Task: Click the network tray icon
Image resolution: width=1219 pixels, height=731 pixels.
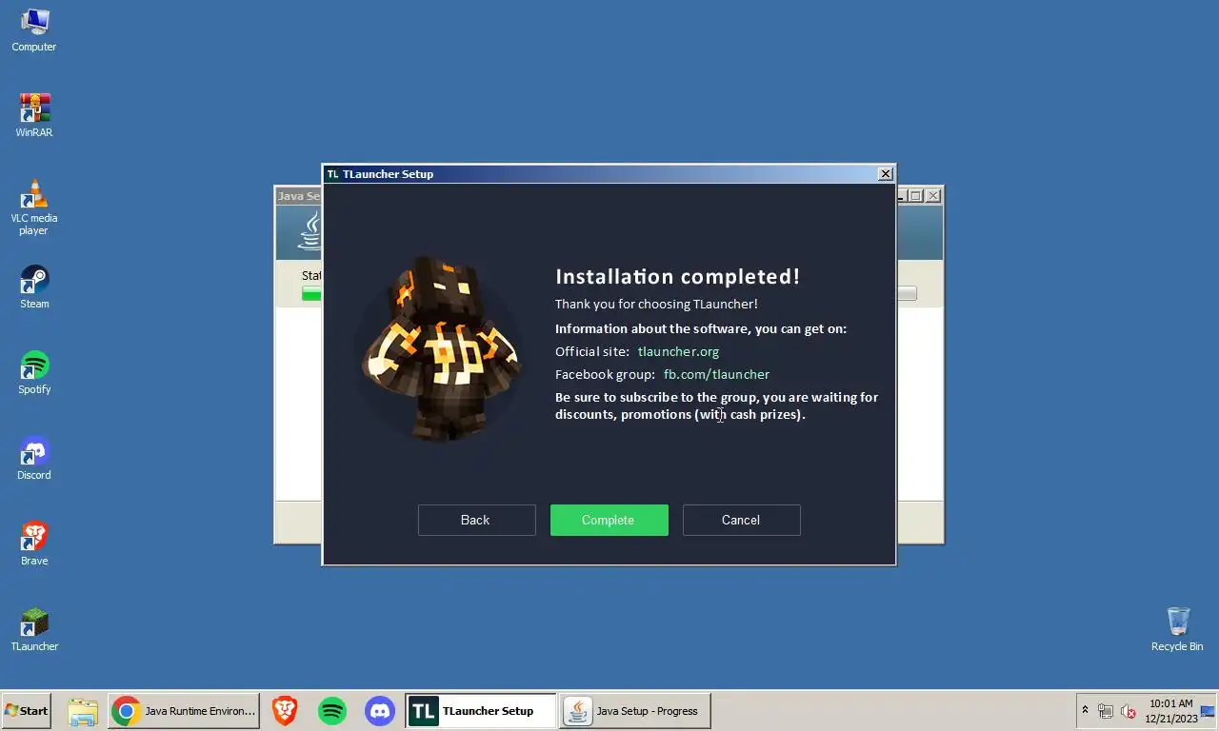Action: coord(1106,711)
